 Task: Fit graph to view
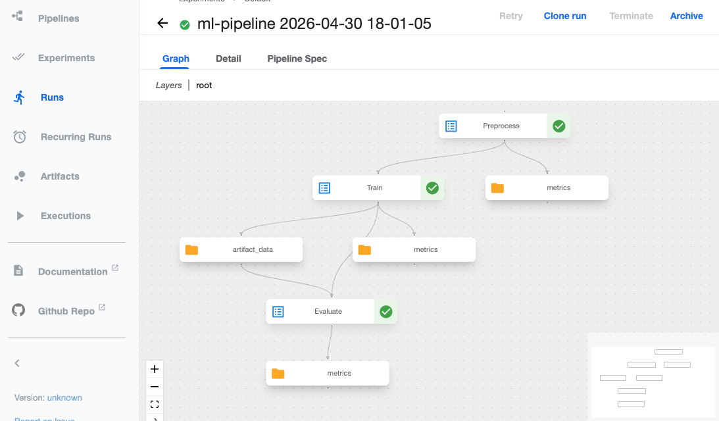coord(155,404)
